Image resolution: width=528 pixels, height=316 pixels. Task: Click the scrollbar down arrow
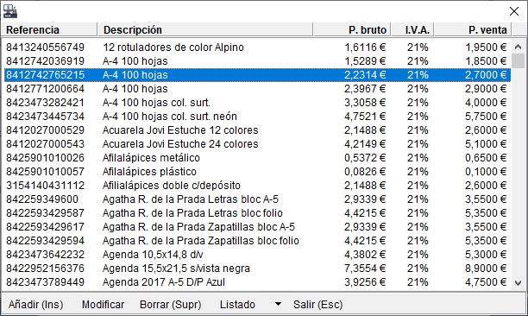[x=518, y=283]
